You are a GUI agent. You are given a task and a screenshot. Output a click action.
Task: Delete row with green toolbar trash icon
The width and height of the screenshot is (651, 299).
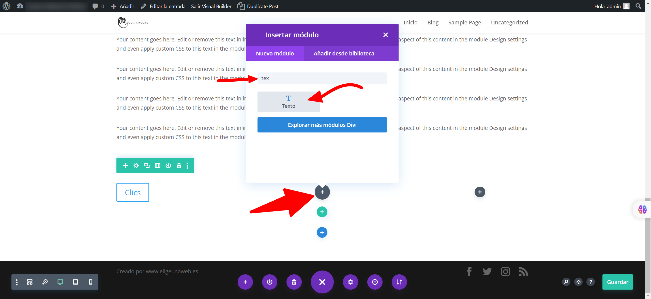click(179, 166)
